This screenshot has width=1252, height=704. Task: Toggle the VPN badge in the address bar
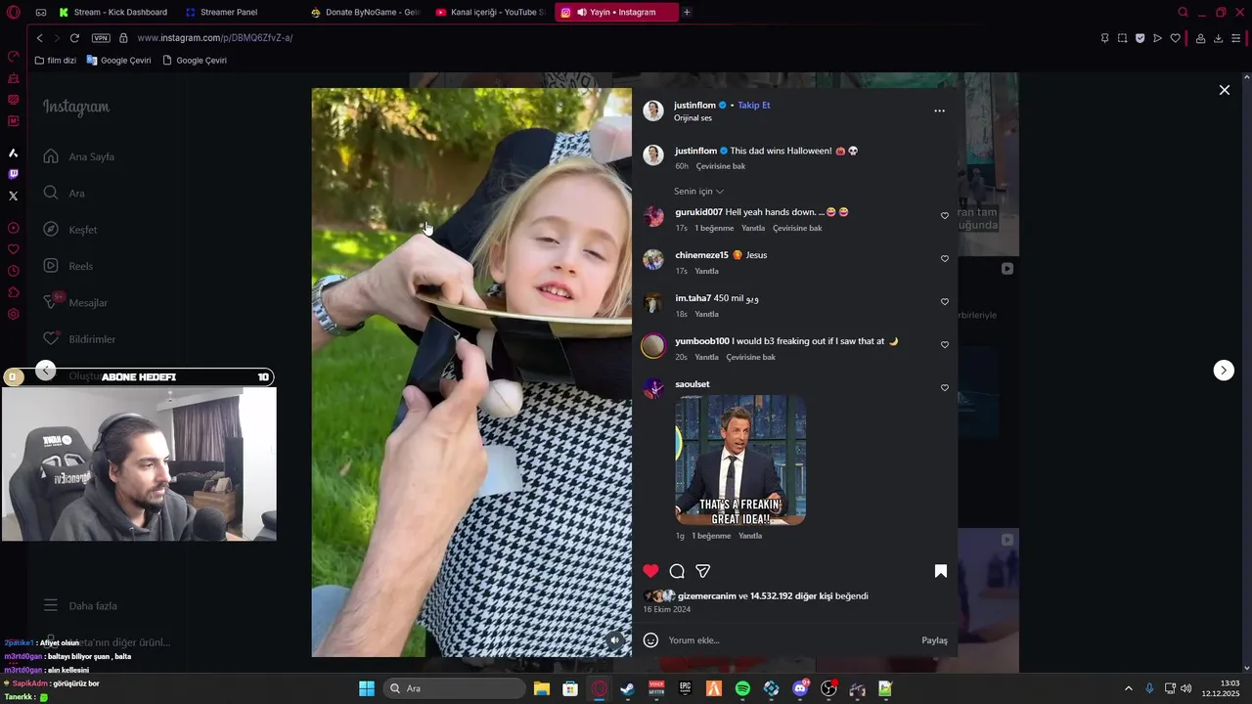click(x=101, y=38)
